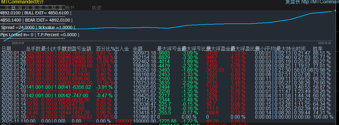
Task: Click balance value 282154.18
Action: (x=144, y=57)
